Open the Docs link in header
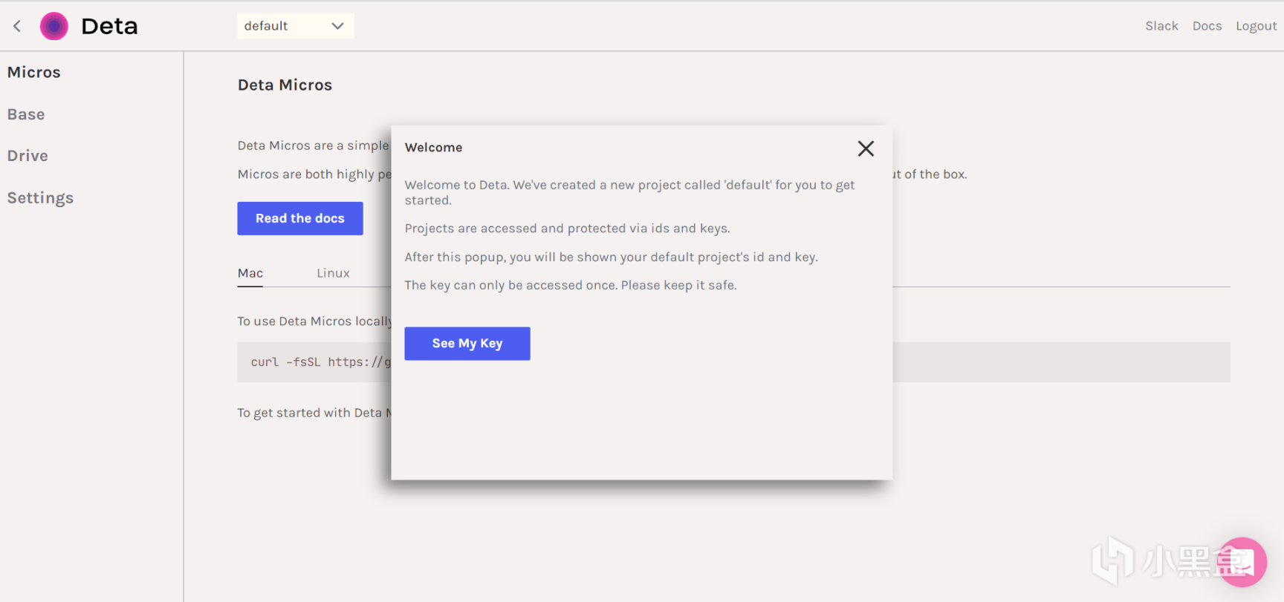Image resolution: width=1284 pixels, height=602 pixels. click(x=1207, y=26)
